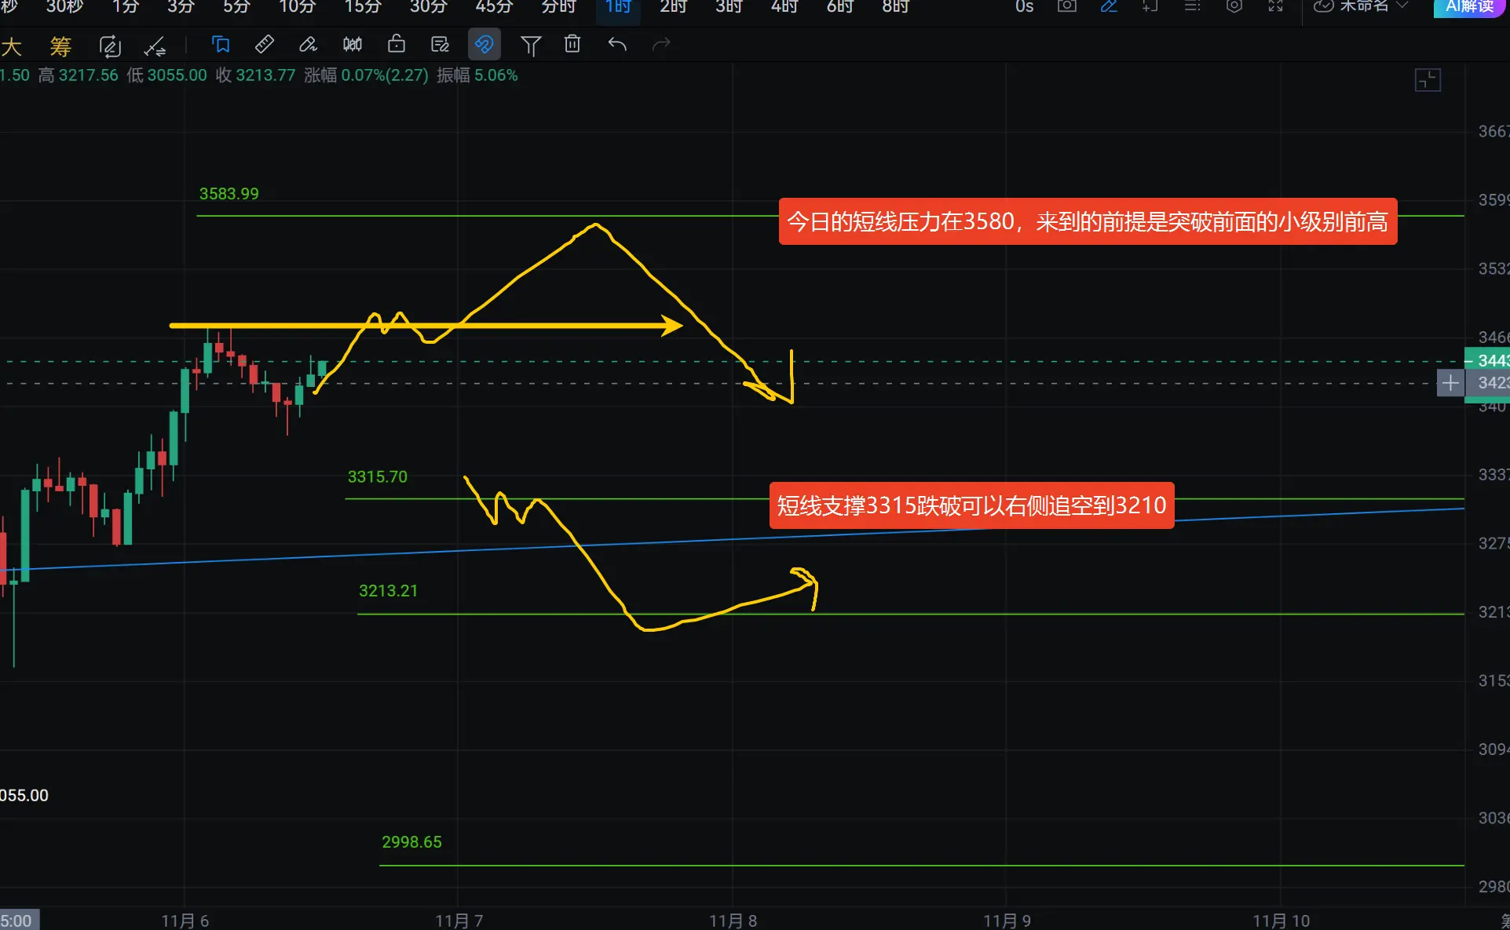Click the AI解读 button

point(1469,7)
